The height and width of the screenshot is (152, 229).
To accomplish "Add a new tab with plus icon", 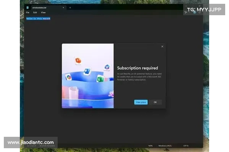I will [70, 7].
